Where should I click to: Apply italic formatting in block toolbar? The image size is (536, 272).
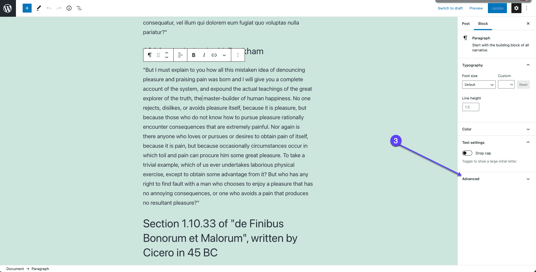pos(204,55)
